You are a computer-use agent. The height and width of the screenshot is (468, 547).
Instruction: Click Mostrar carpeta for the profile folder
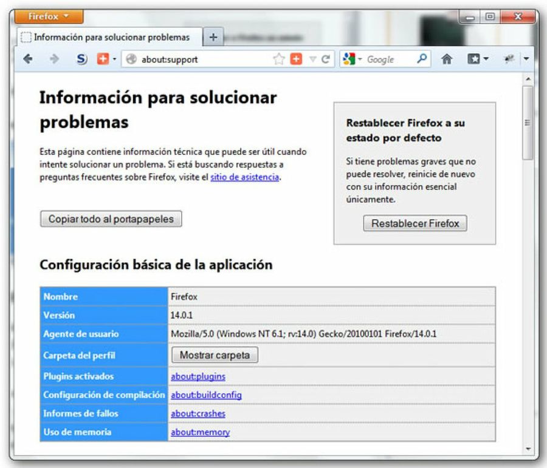(x=215, y=355)
